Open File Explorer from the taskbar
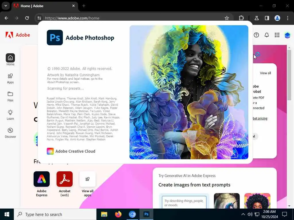 click(104, 214)
